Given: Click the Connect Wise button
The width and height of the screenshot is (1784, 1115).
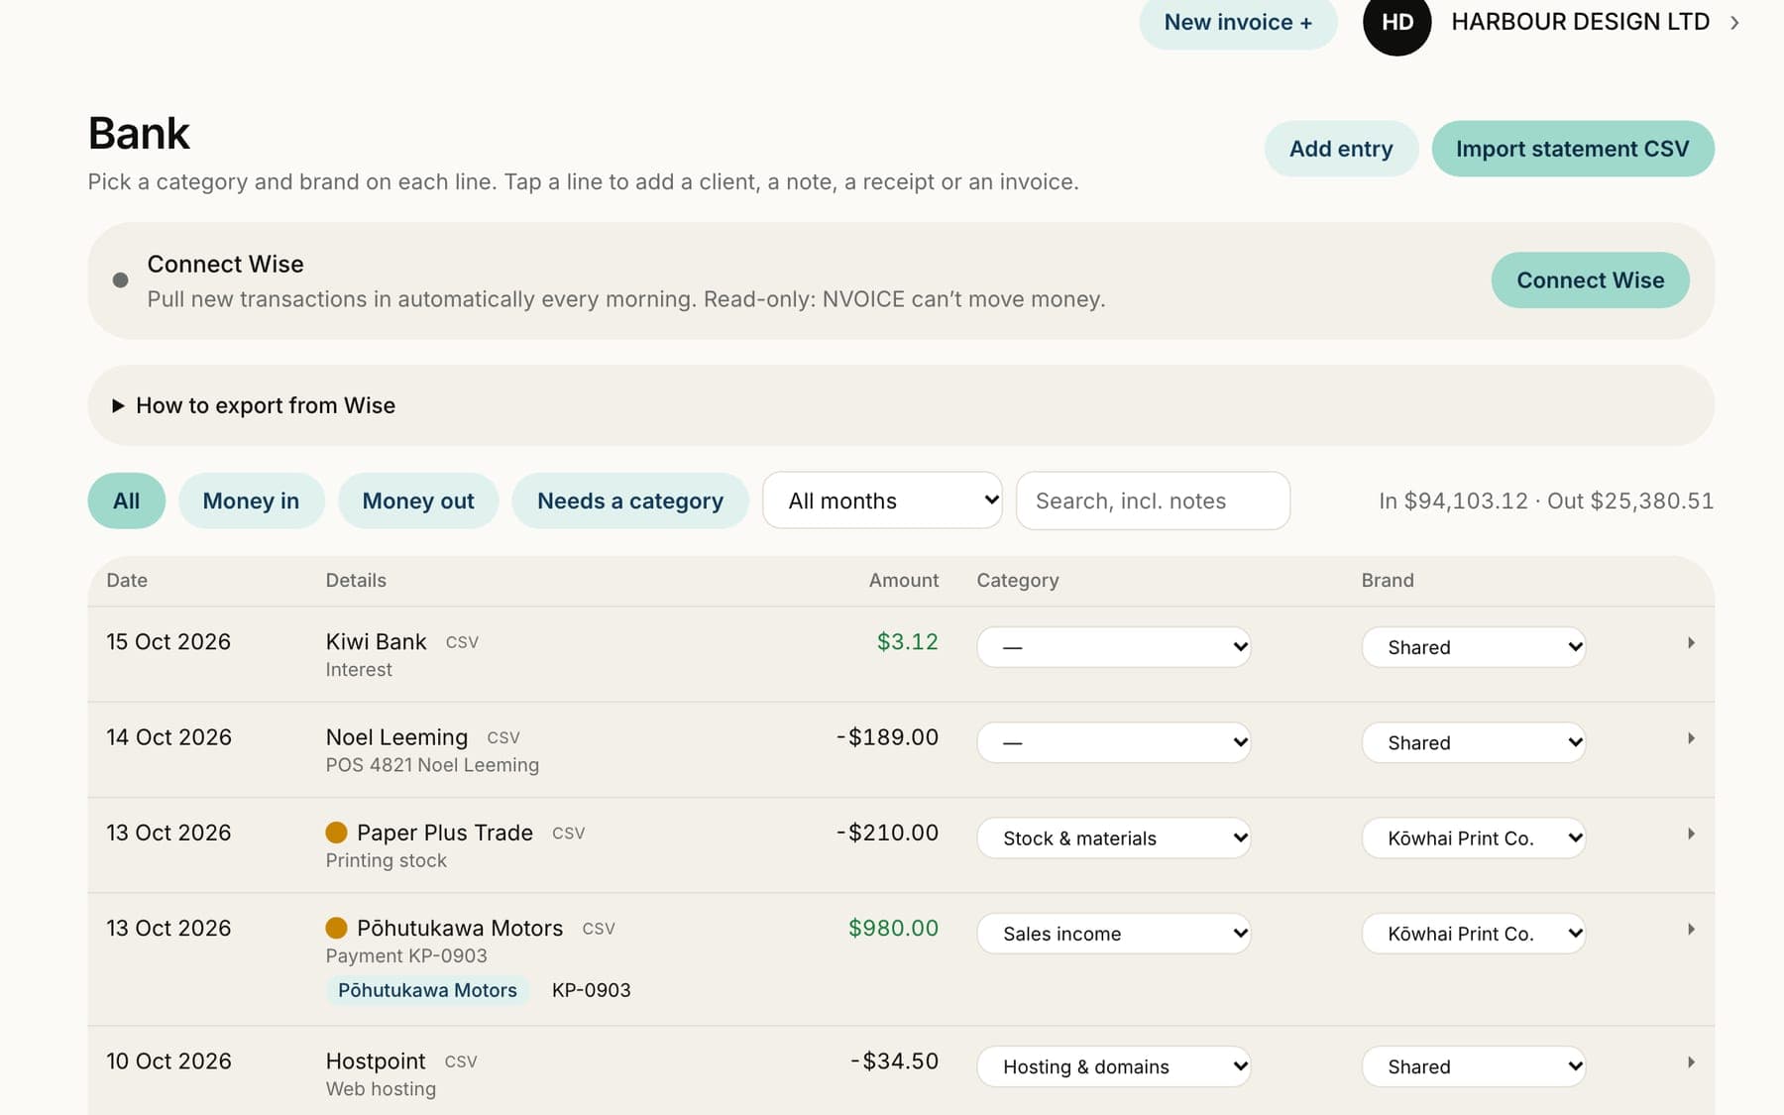Looking at the screenshot, I should (1590, 279).
